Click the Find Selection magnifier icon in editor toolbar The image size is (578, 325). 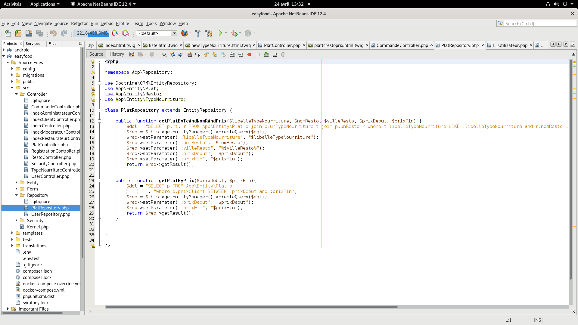pyautogui.click(x=164, y=54)
